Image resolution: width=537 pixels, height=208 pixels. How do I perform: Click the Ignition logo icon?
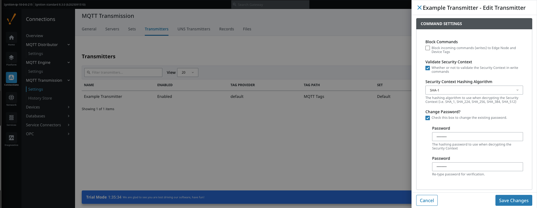tap(11, 19)
